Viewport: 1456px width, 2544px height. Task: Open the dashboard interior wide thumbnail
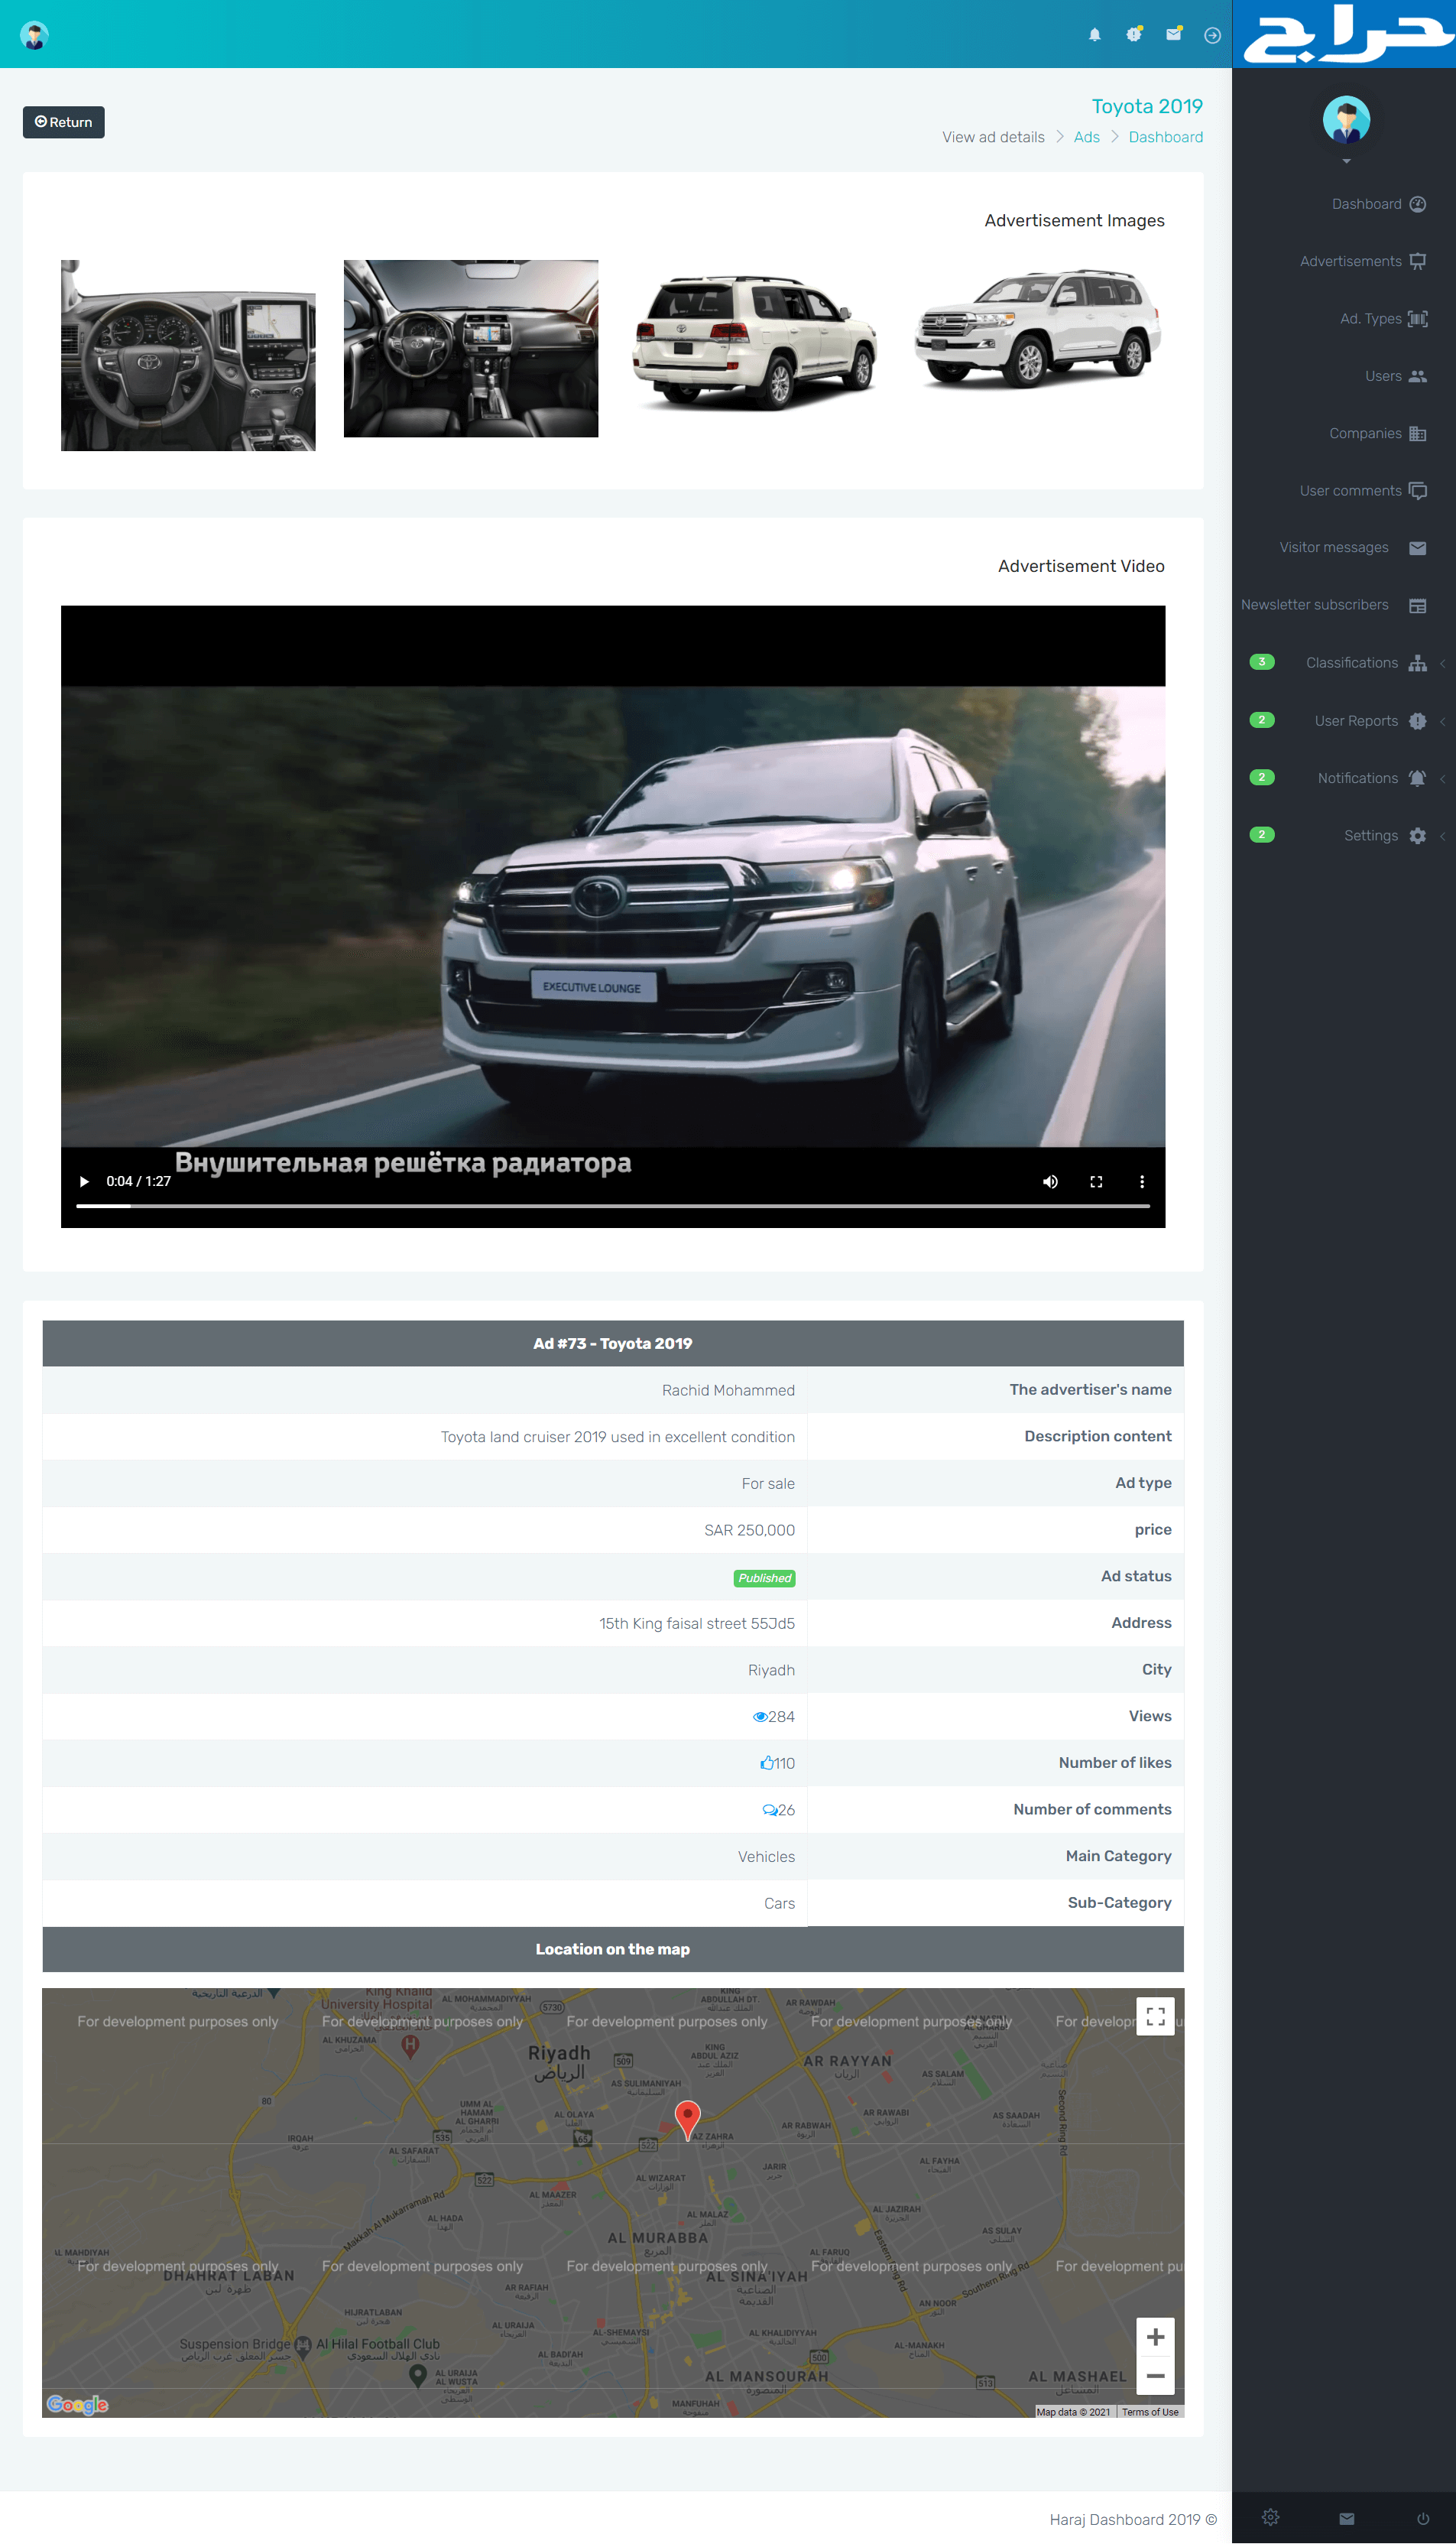tap(471, 348)
